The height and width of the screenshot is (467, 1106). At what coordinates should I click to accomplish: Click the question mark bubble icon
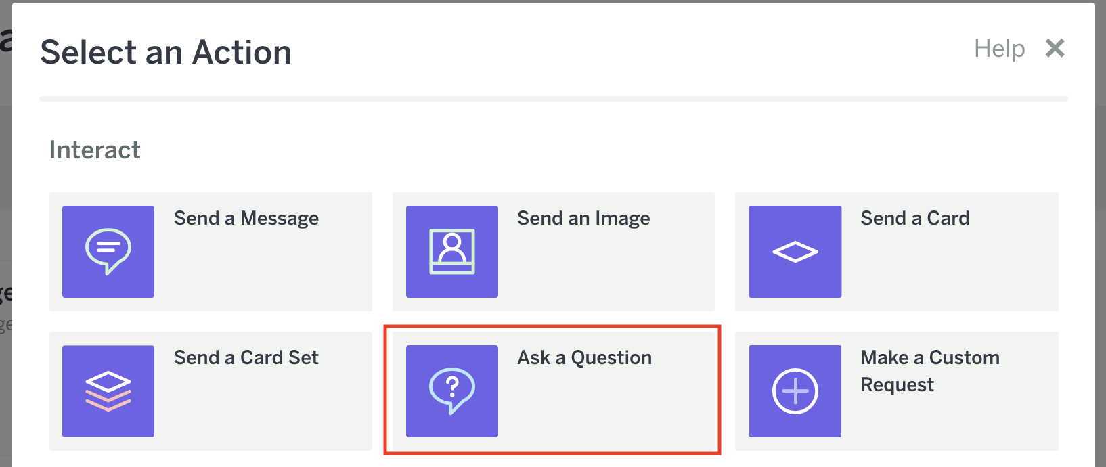pos(452,391)
